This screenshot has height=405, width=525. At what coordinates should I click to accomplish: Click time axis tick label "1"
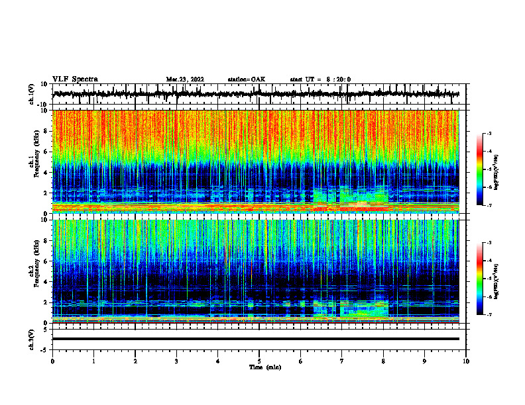(93, 361)
